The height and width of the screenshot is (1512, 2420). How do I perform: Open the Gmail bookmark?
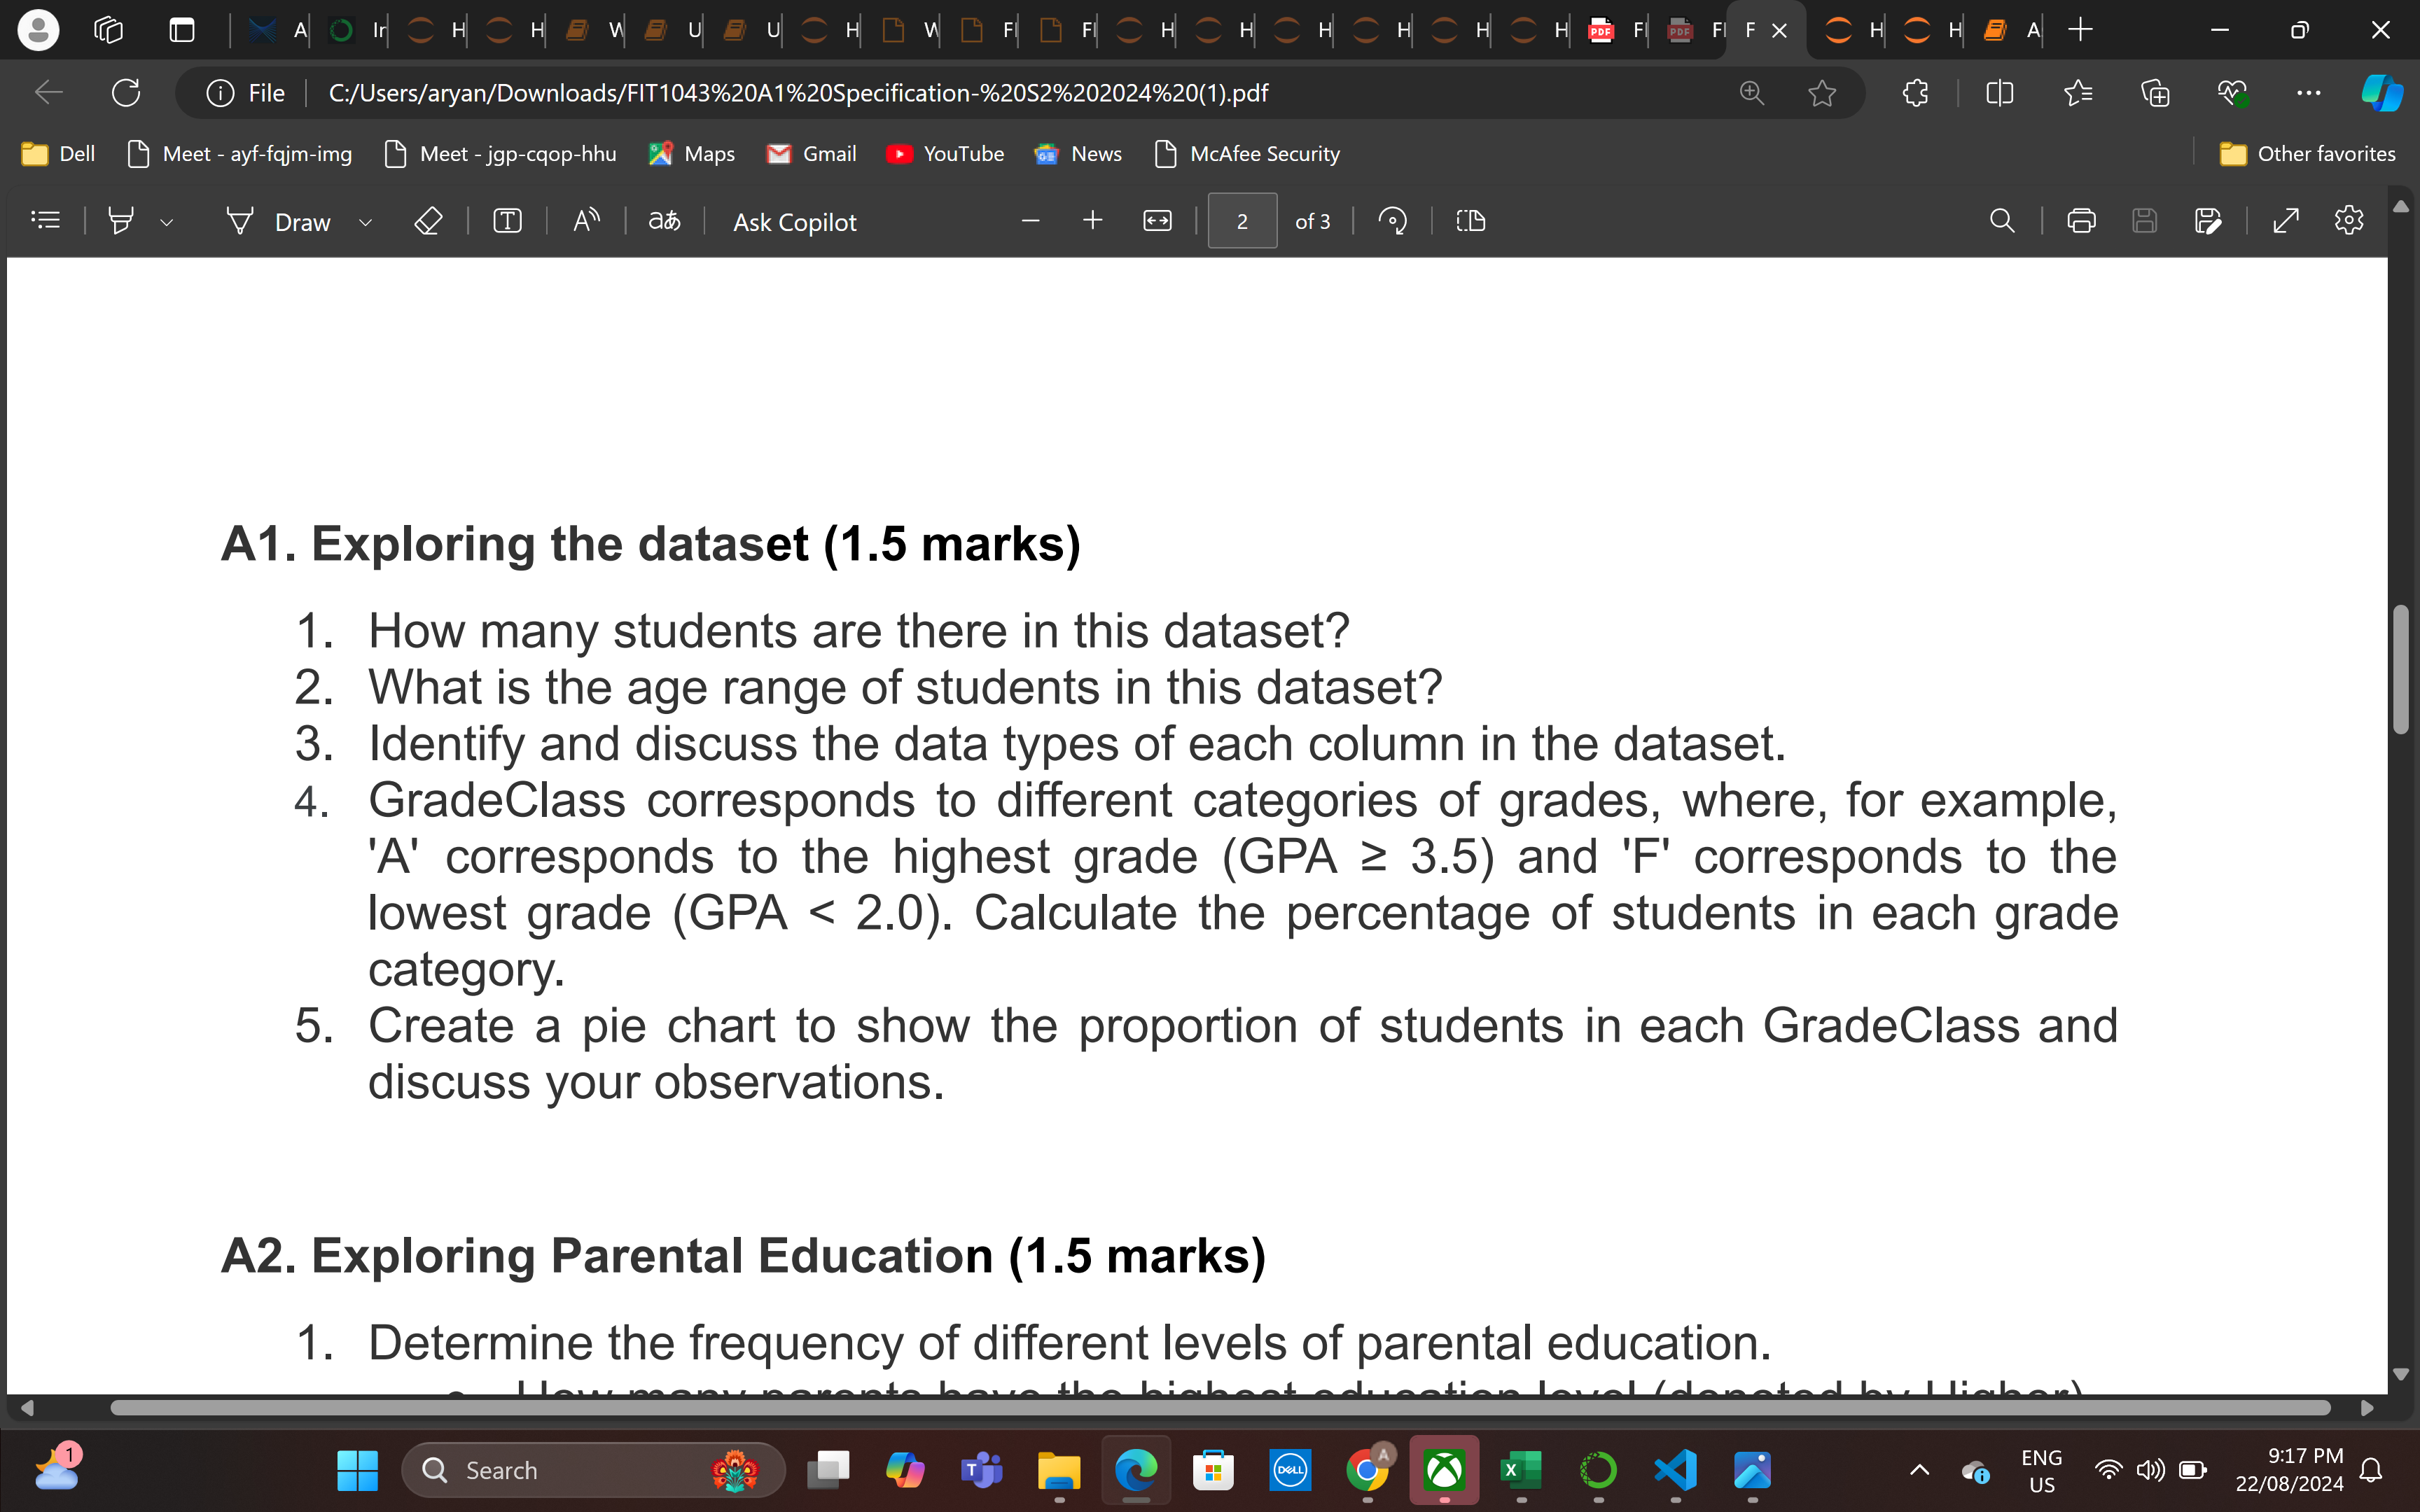pos(811,154)
